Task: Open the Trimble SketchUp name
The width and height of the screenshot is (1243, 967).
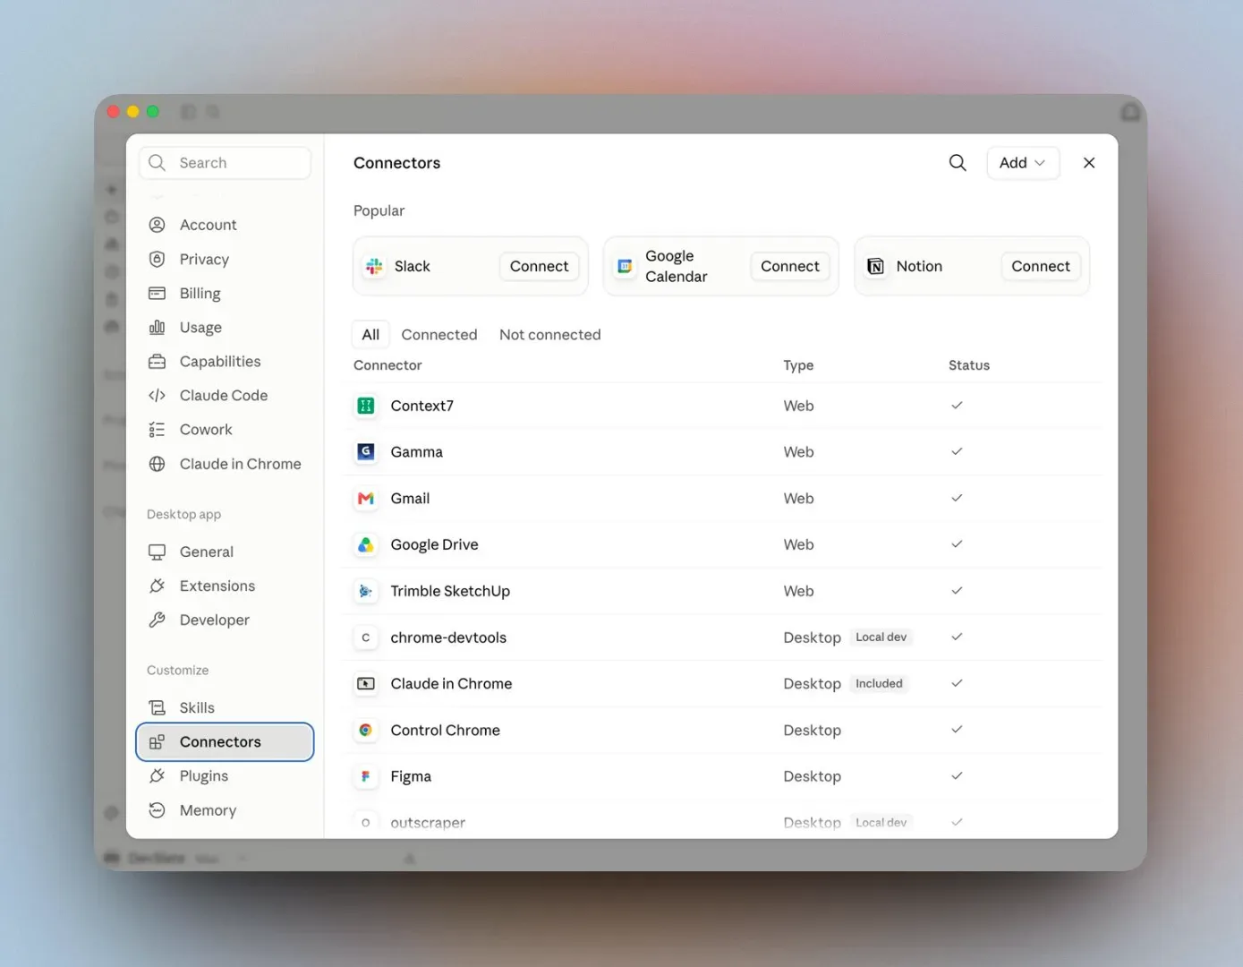Action: 450,591
